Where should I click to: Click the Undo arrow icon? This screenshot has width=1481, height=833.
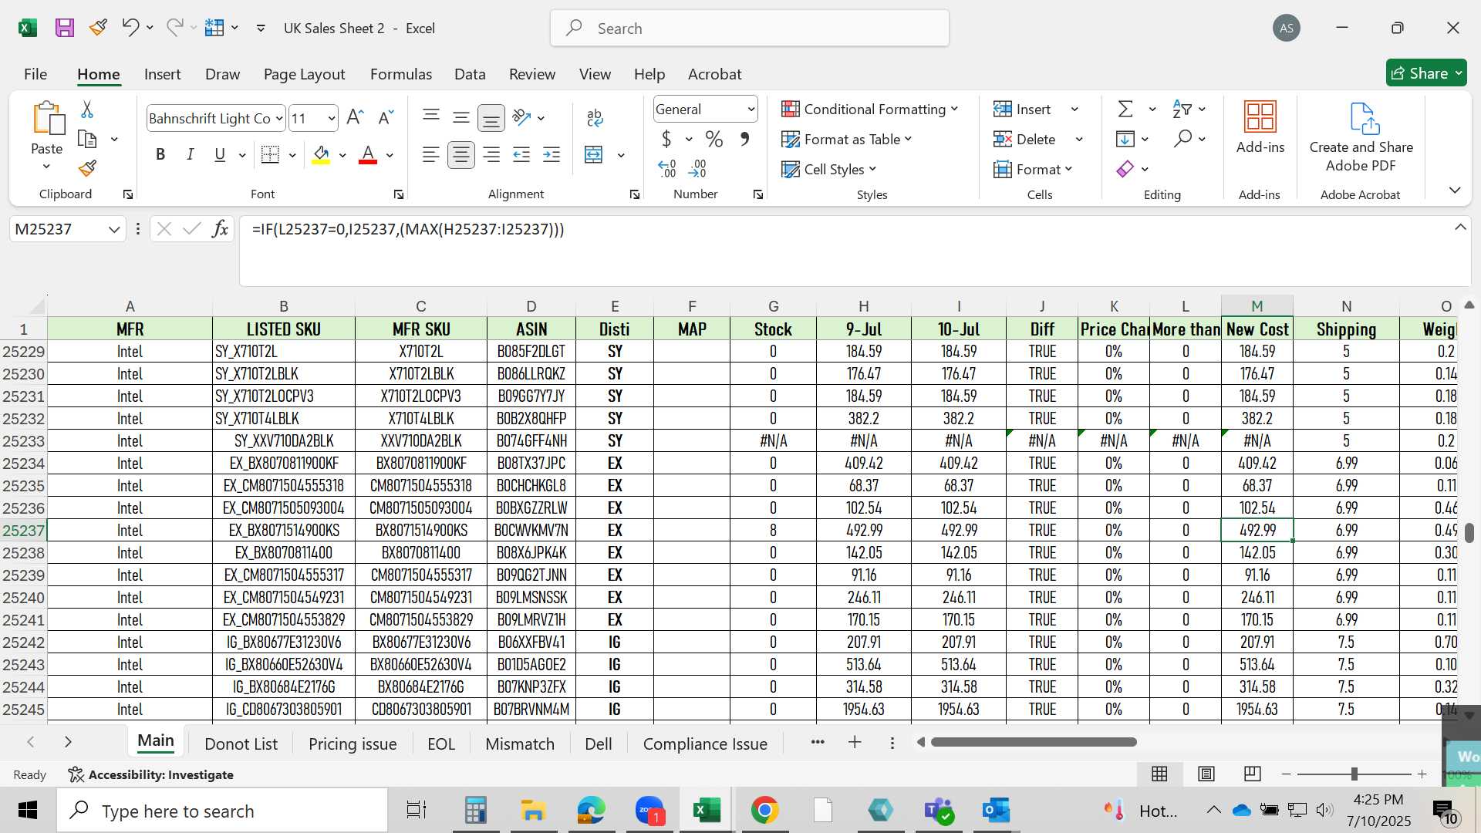(130, 28)
